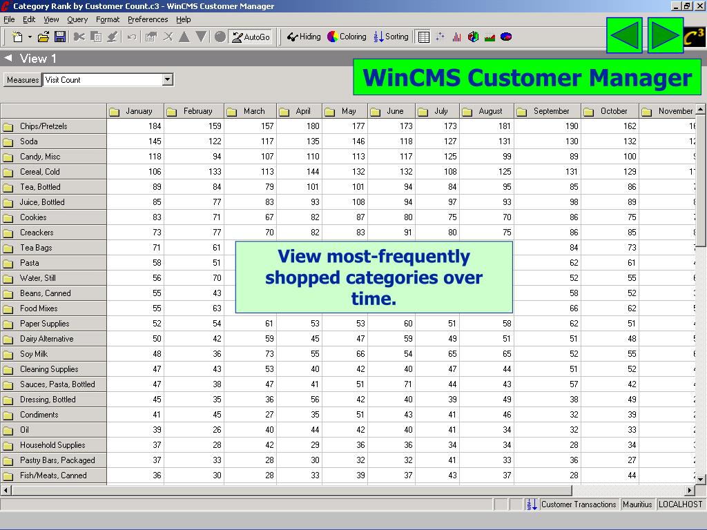Viewport: 707px width, 530px height.
Task: Expand the Cereal, Cold row folder
Action: pos(8,173)
